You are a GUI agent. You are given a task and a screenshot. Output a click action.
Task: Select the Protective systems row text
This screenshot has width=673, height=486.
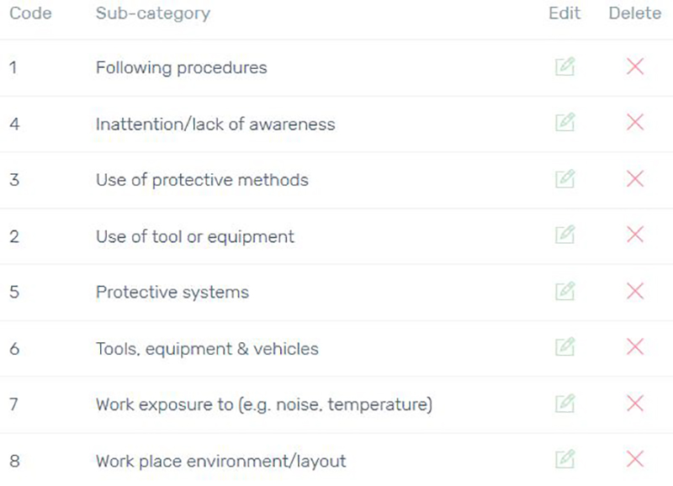pos(172,292)
